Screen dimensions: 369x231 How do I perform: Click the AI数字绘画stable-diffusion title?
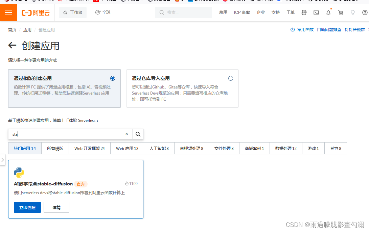(43, 184)
